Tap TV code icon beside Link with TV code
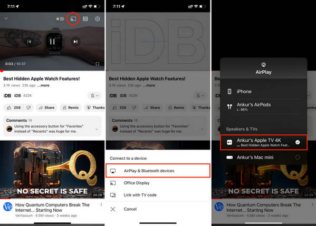The width and height of the screenshot is (316, 226). pos(113,195)
